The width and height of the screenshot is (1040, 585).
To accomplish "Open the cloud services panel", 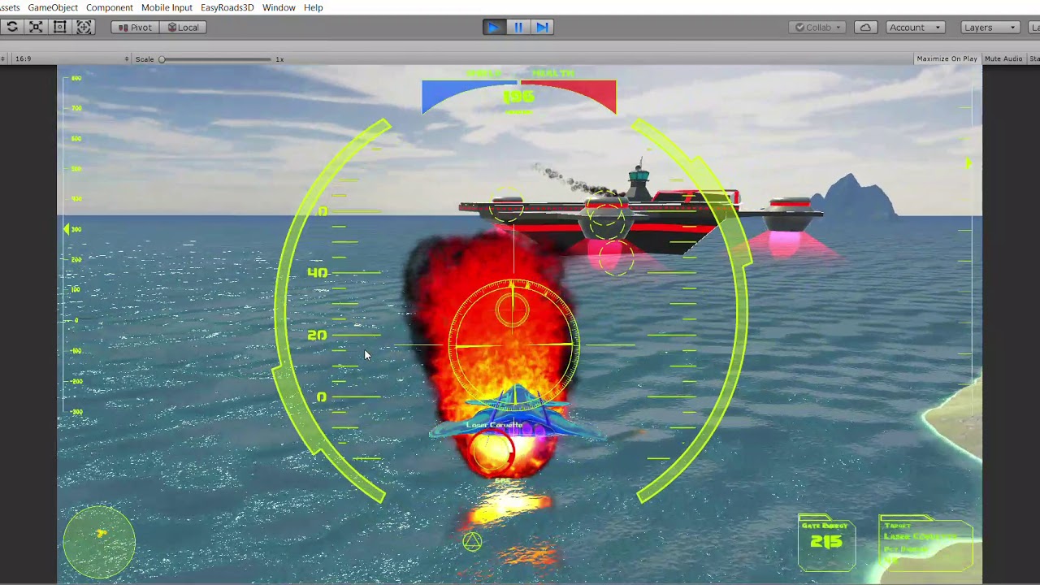I will (x=865, y=27).
